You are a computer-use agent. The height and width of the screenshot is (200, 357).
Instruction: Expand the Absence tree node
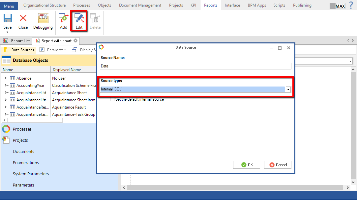pos(6,78)
